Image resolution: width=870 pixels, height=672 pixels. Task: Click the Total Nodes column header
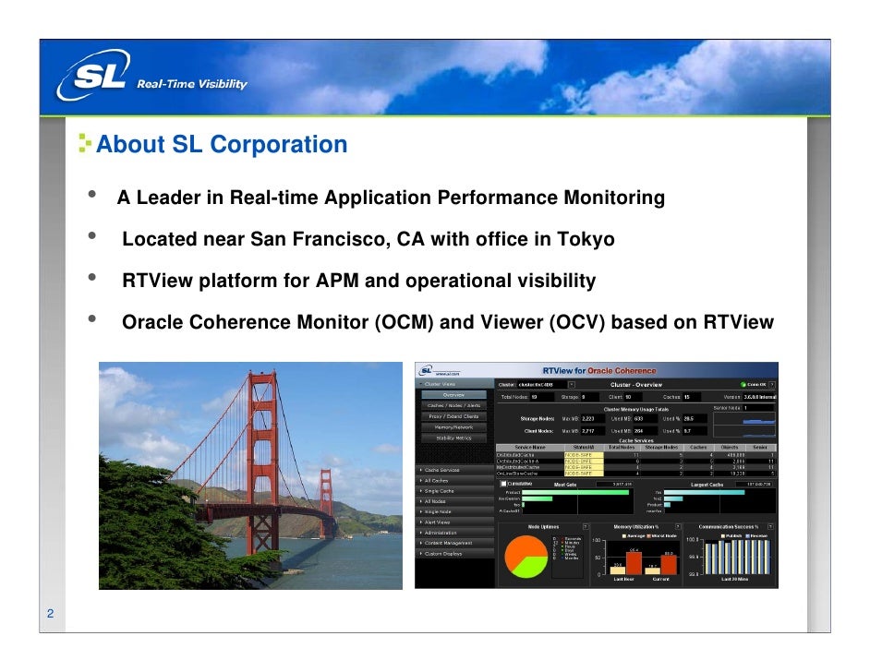[x=622, y=447]
